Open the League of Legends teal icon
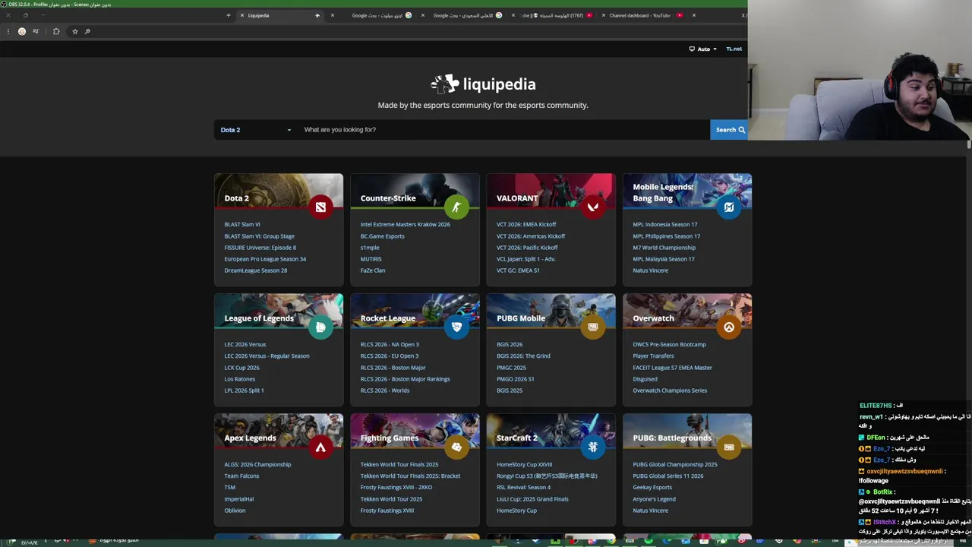 [x=320, y=327]
